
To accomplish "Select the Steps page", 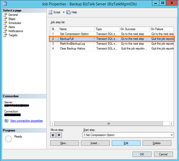I will click(x=12, y=19).
